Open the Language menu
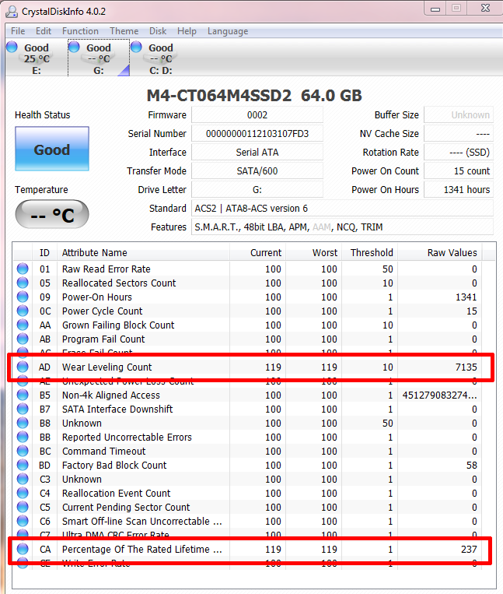 (228, 31)
